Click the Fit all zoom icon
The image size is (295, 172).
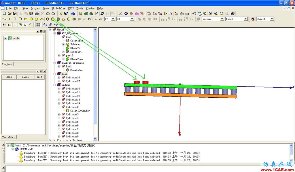coord(222,14)
